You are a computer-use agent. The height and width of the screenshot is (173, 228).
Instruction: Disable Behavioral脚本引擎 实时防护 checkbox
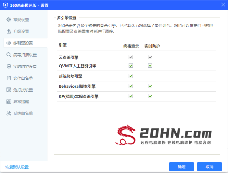[x=150, y=86]
